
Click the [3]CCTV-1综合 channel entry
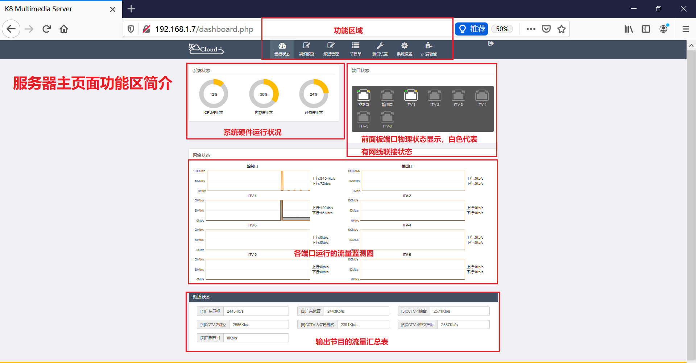(444, 311)
